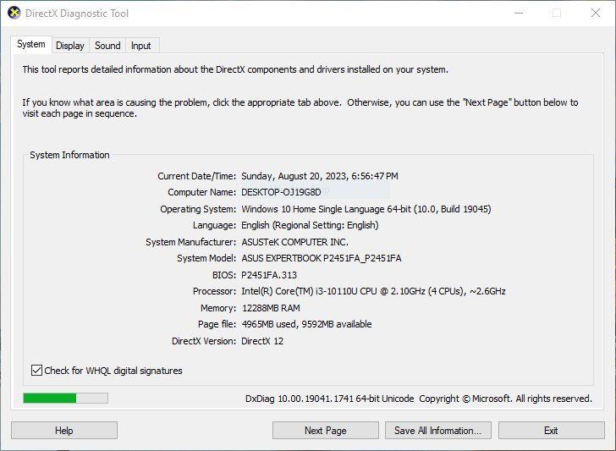Click the DirectX Version label

click(x=204, y=341)
